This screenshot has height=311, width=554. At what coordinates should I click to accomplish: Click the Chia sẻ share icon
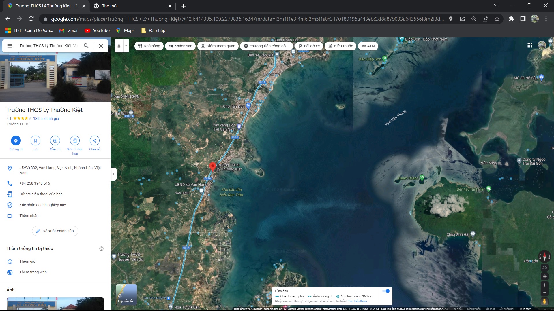(94, 141)
